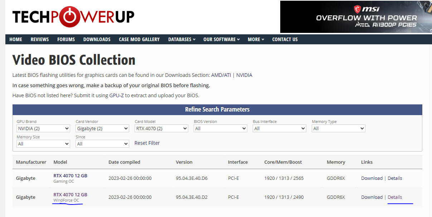Open the Card Vendor dropdown

point(102,128)
